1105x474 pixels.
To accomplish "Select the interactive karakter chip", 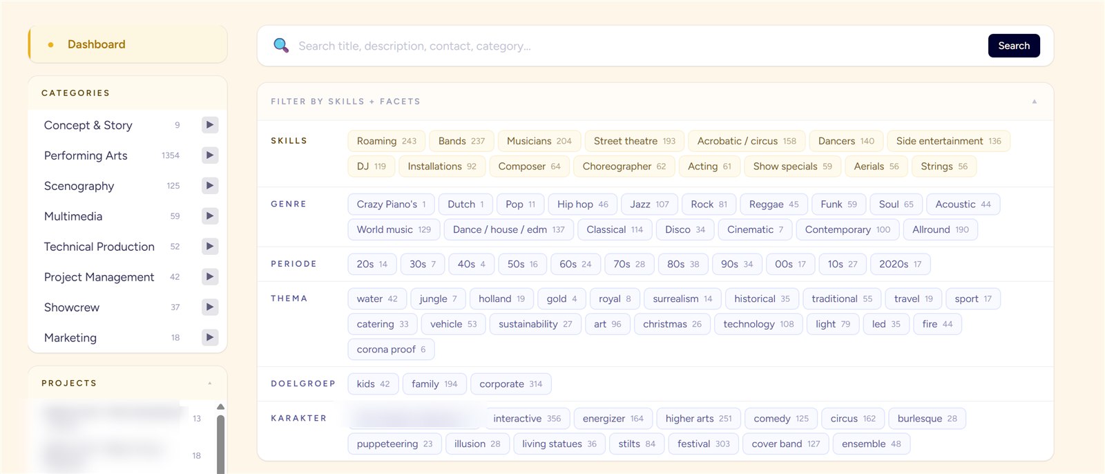I will click(527, 419).
